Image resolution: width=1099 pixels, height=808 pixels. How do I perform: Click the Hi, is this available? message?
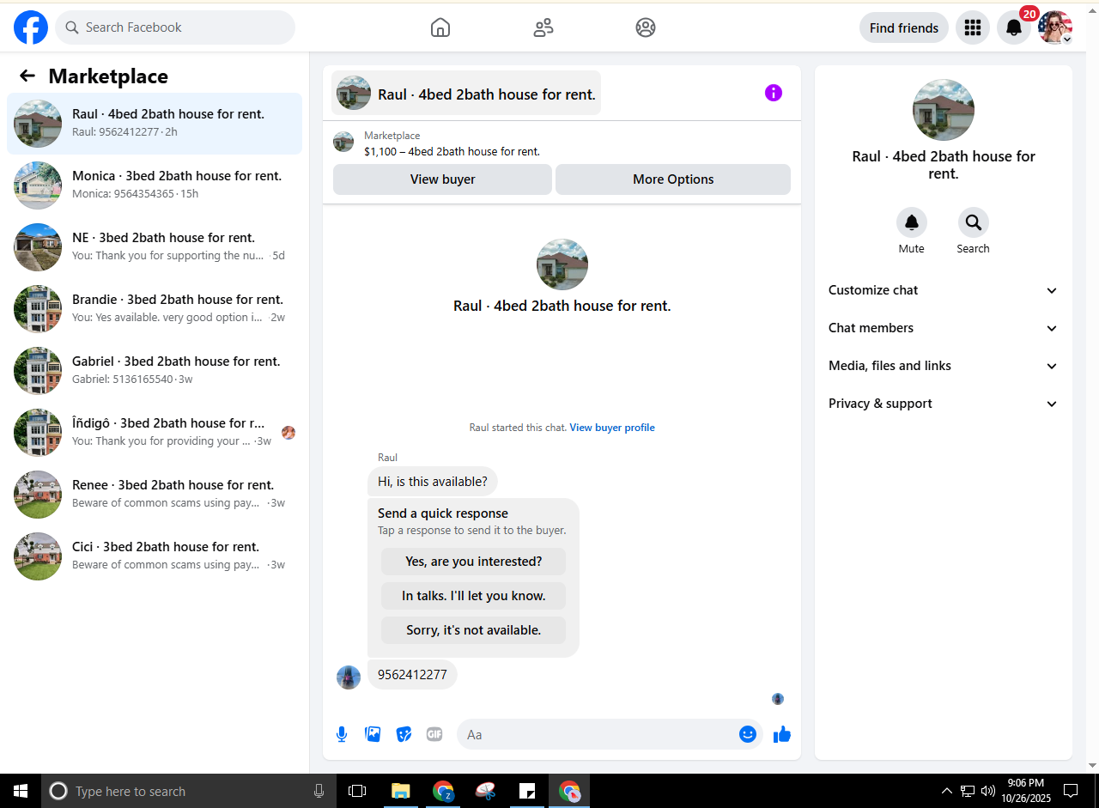tap(432, 482)
